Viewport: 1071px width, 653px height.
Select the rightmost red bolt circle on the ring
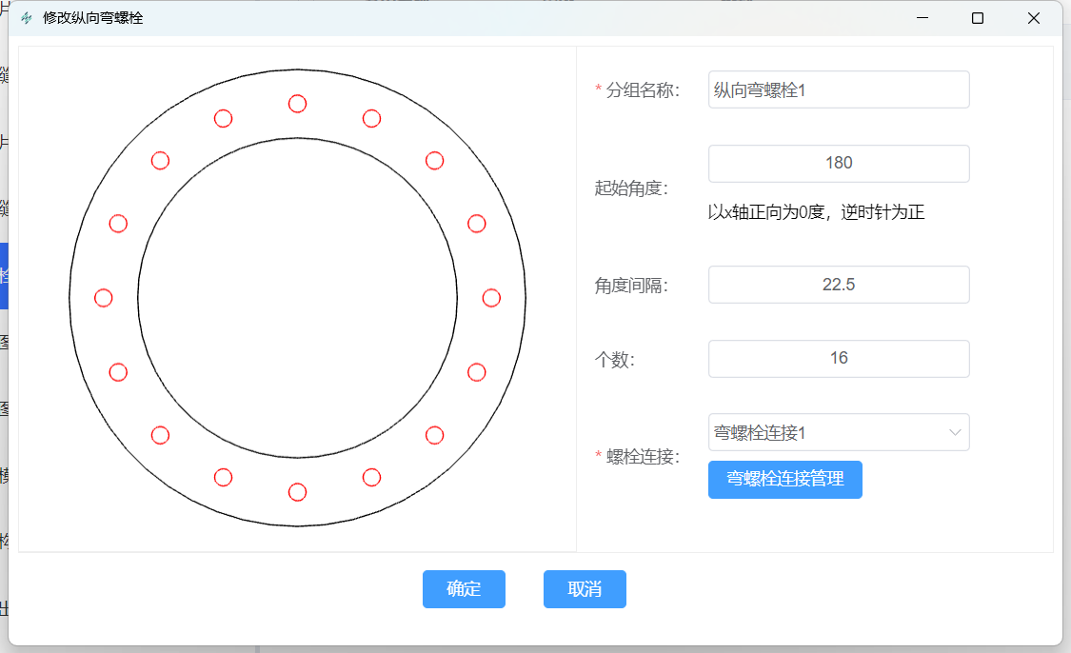[491, 298]
